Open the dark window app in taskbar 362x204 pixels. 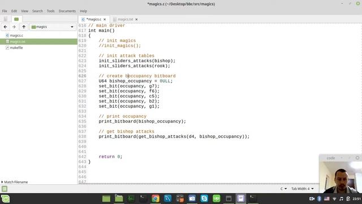(x=229, y=199)
